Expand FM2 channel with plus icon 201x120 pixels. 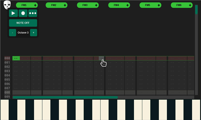(65, 5)
